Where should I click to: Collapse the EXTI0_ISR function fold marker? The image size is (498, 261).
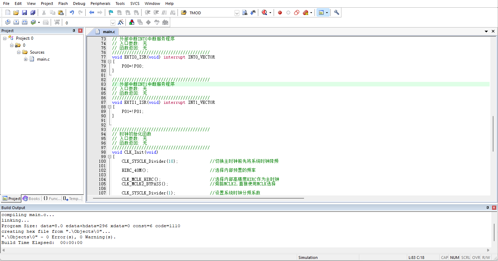pos(109,62)
